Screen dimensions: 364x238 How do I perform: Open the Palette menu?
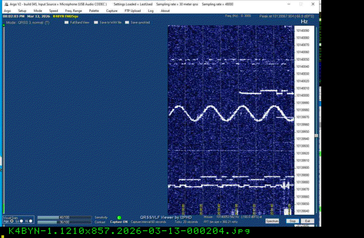(x=94, y=10)
